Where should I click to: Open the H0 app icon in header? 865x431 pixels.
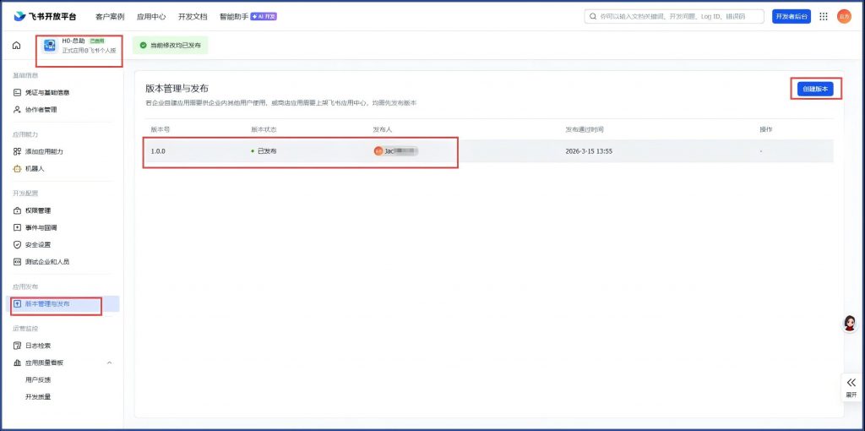(x=50, y=46)
